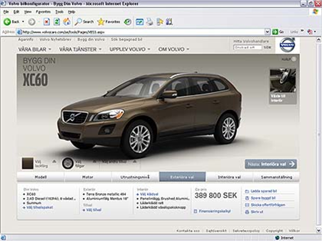Image resolution: width=322 pixels, height=241 pixels.
Task: Click Nästa: Interiöra val button
Action: [x=270, y=164]
